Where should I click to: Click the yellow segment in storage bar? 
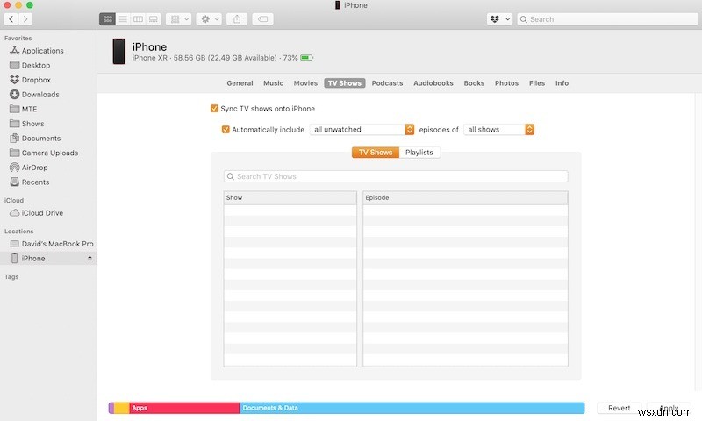121,408
